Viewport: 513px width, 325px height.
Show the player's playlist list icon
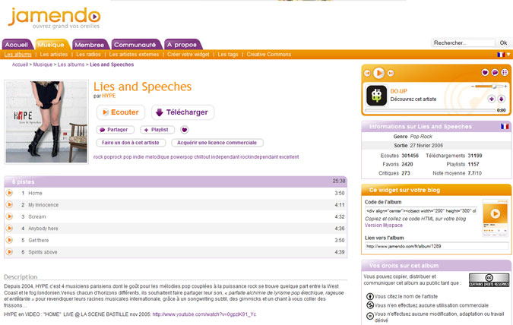tap(503, 73)
